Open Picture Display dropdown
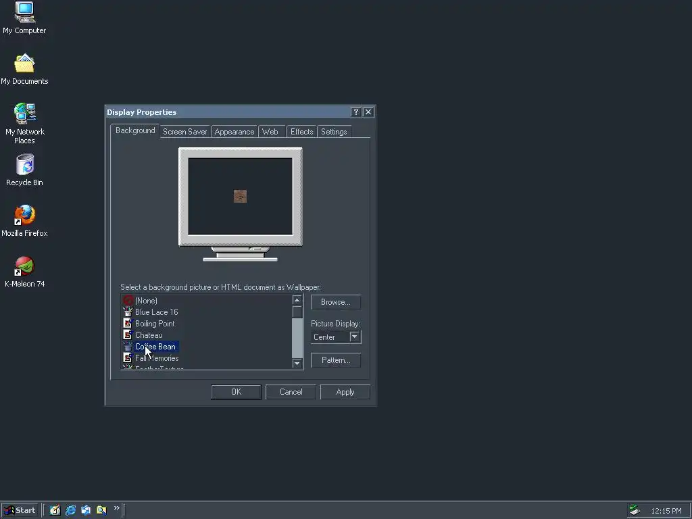Image resolution: width=692 pixels, height=519 pixels. pos(354,337)
